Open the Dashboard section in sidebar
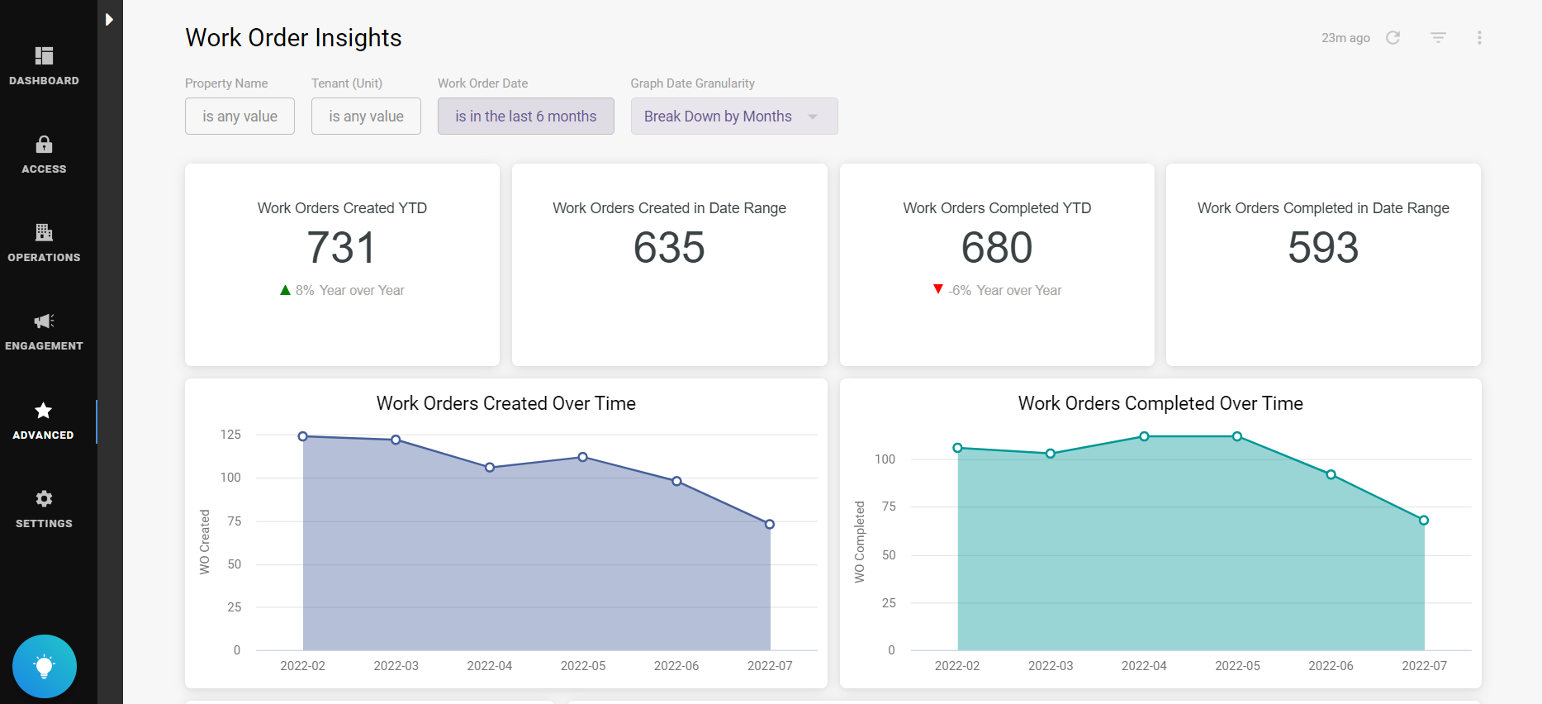This screenshot has width=1542, height=704. coord(44,66)
